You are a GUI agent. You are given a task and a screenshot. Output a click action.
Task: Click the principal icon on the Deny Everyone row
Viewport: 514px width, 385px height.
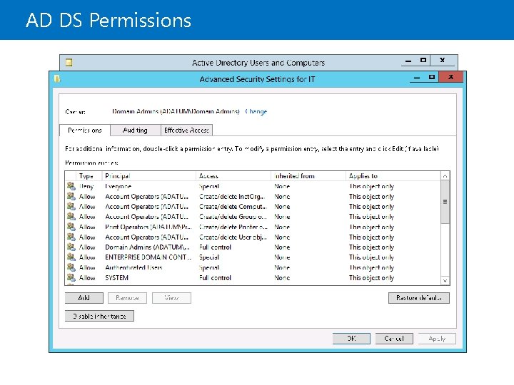click(x=71, y=186)
